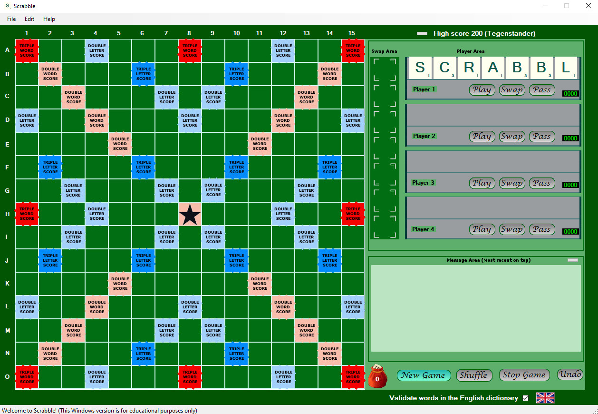Select the S tile in rack

421,68
